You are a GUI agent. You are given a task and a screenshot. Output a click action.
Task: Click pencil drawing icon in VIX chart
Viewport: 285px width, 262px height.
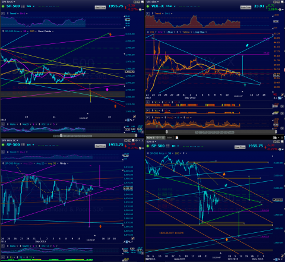point(282,94)
